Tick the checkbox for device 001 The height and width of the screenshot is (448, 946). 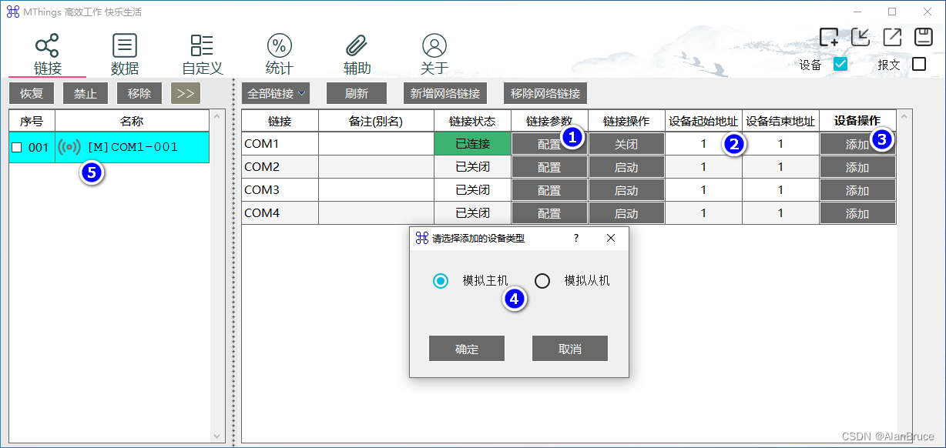(17, 148)
